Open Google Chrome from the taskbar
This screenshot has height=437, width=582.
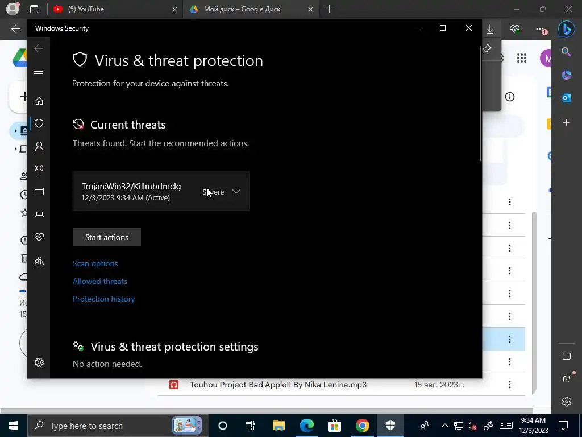362,426
